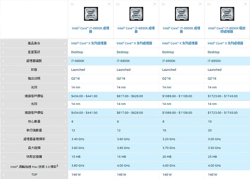Click left arrow on the 最大超頻 row
This screenshot has width=250, height=179.
(3, 148)
